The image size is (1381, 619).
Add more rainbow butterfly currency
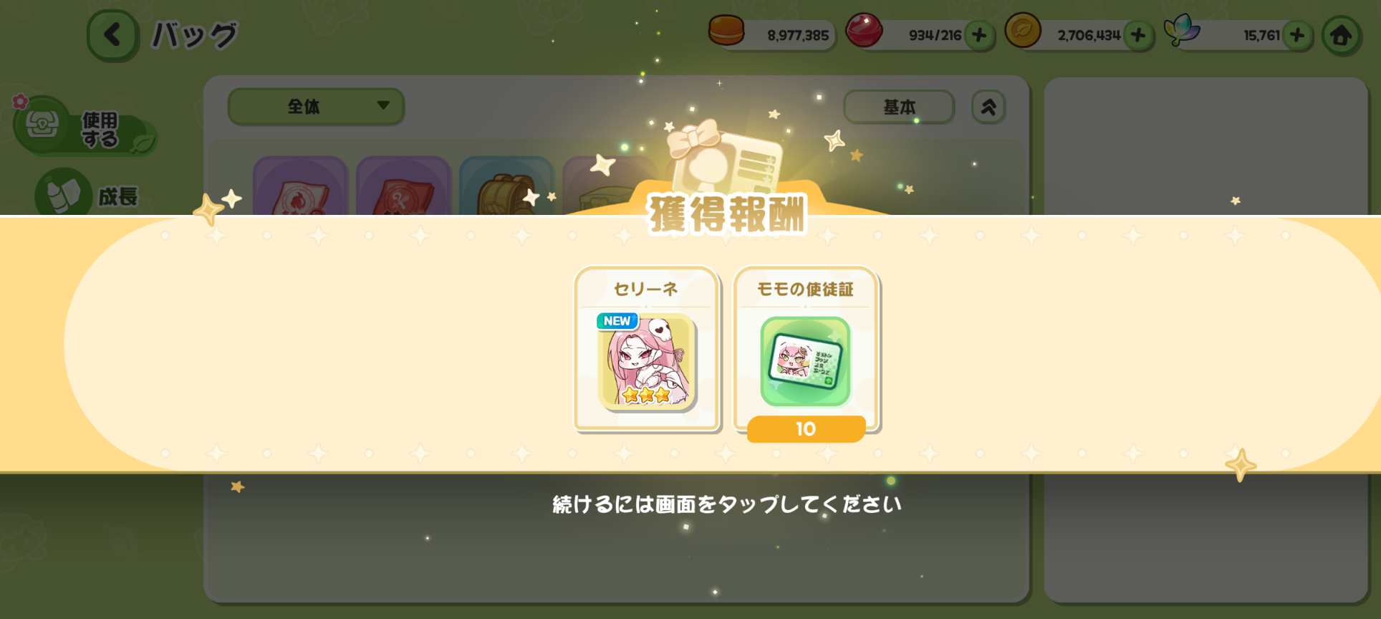(1297, 35)
